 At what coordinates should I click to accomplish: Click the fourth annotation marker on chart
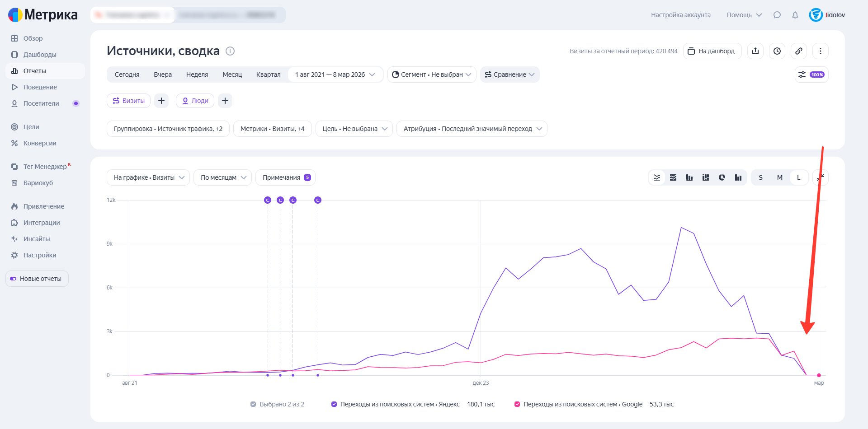tap(318, 200)
